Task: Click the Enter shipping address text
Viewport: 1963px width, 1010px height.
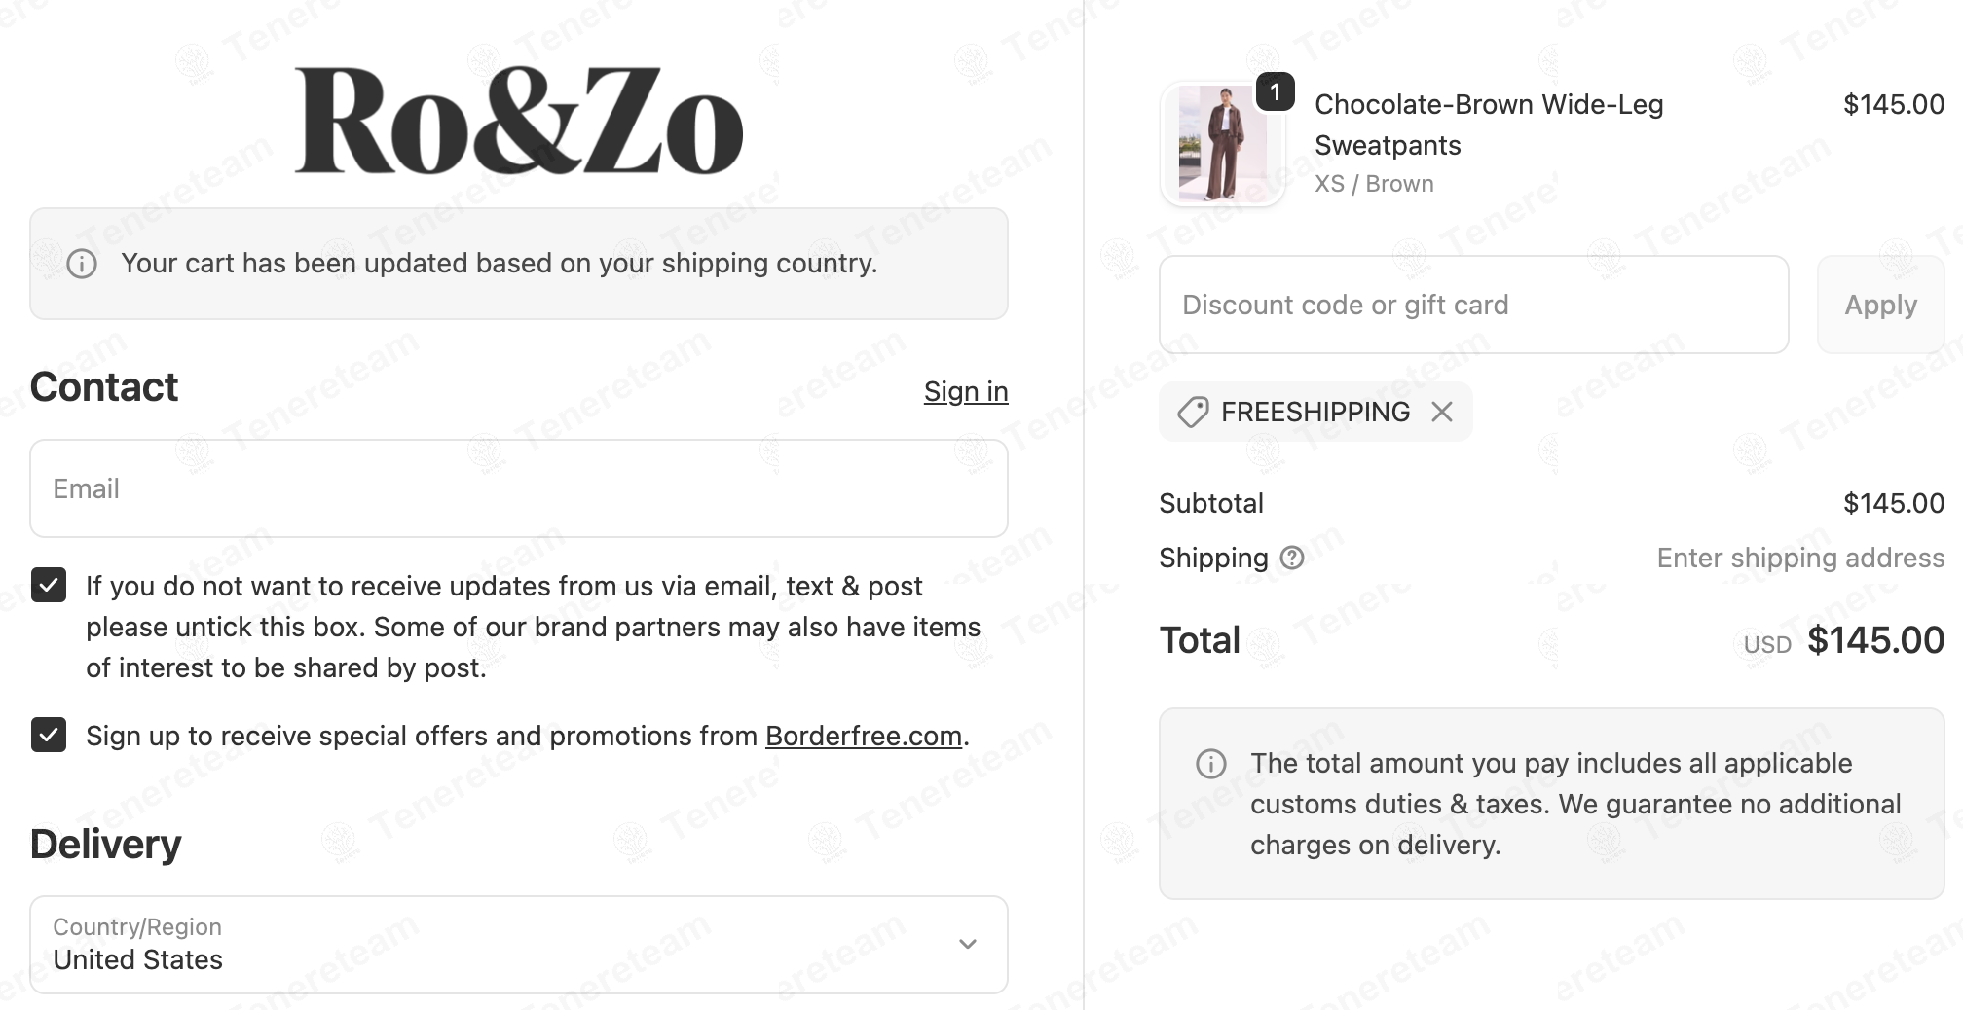Action: pyautogui.click(x=1799, y=558)
